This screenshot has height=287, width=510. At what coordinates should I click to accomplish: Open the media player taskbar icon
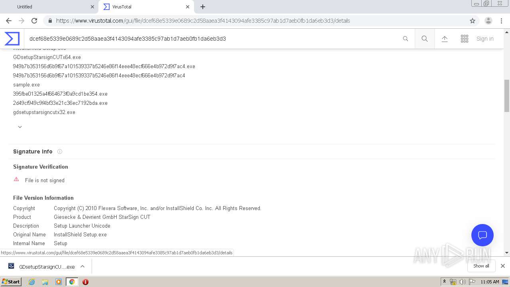click(x=59, y=282)
